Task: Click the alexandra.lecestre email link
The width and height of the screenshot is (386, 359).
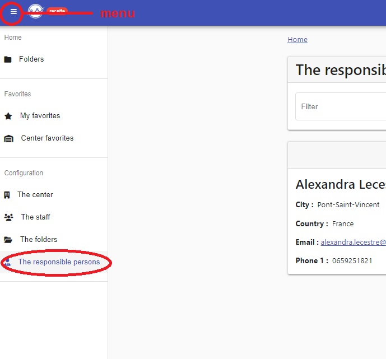Action: tap(354, 242)
